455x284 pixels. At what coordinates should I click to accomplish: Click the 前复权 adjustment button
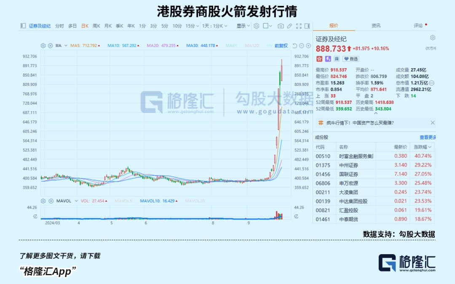click(x=281, y=46)
